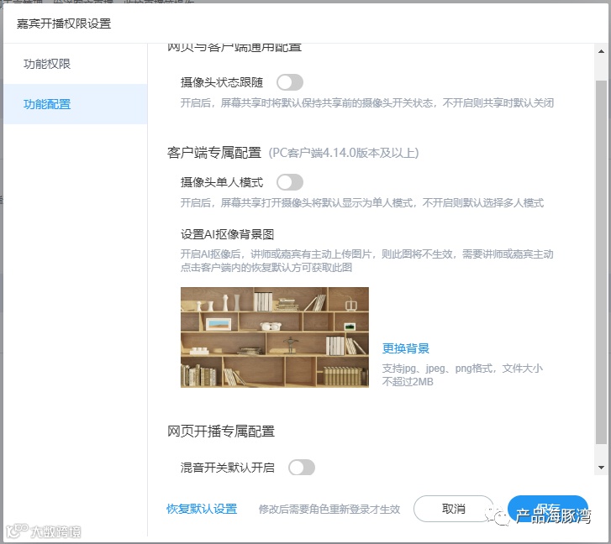Image resolution: width=611 pixels, height=544 pixels.
Task: Click 恢复默认设置 link
Action: 202,509
